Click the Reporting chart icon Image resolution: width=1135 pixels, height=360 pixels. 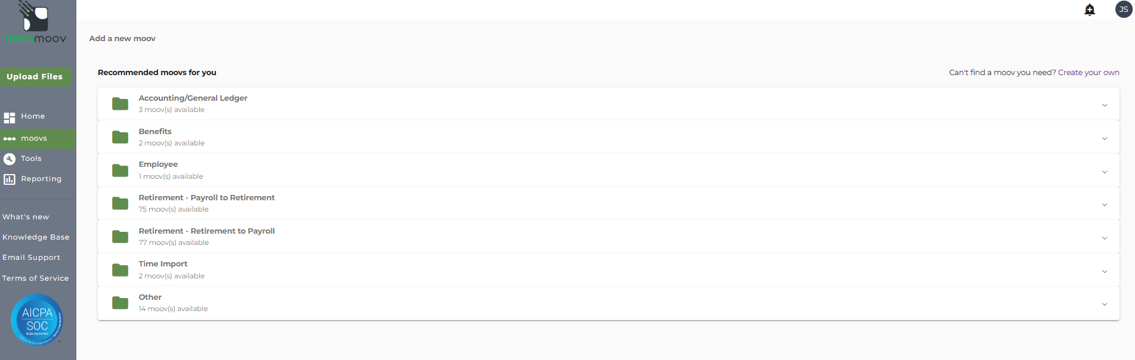click(x=10, y=179)
